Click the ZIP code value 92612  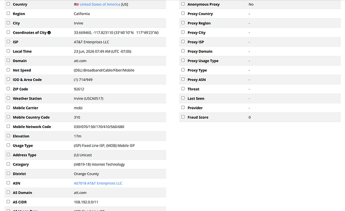[x=79, y=89]
